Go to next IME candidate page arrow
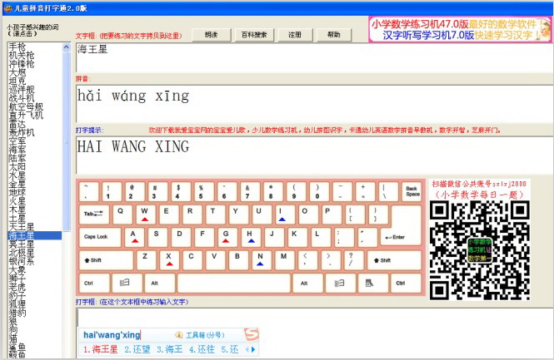 pyautogui.click(x=253, y=349)
